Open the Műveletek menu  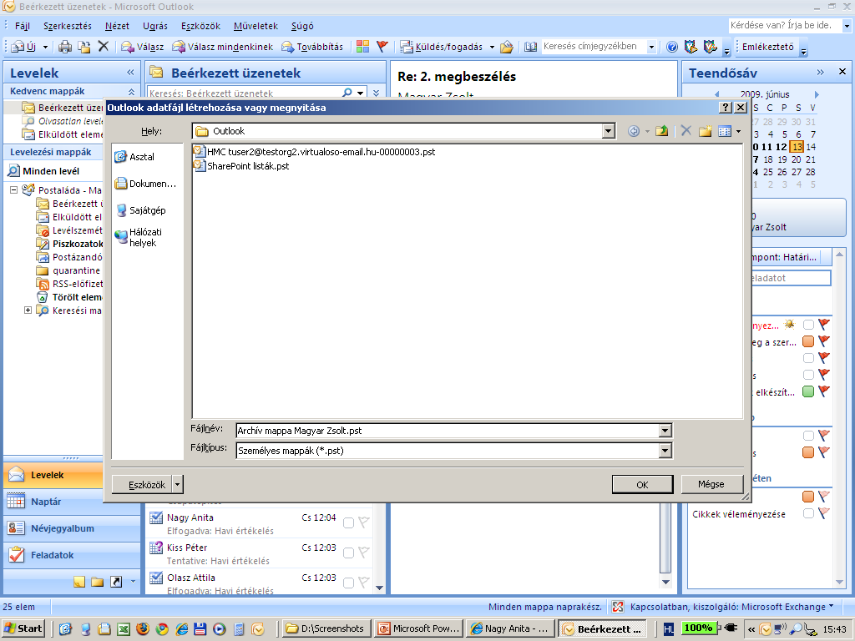click(x=255, y=26)
